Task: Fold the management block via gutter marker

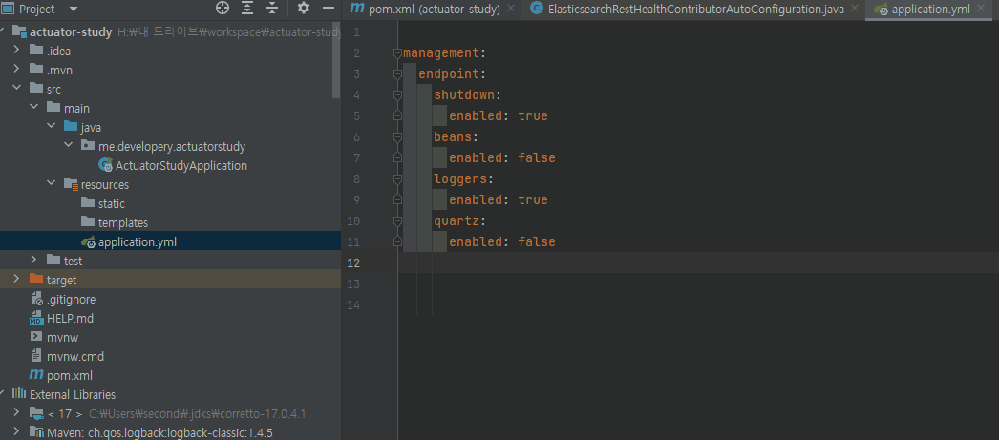Action: [397, 52]
